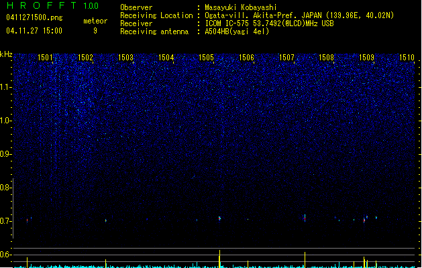Select the antenna value A504HB(yagi 4el)

pyautogui.click(x=237, y=31)
